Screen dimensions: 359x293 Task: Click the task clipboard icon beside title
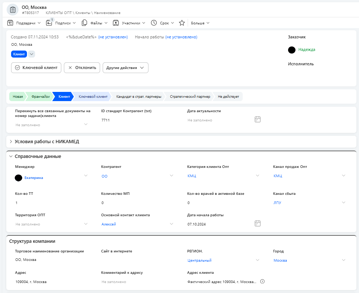13,10
